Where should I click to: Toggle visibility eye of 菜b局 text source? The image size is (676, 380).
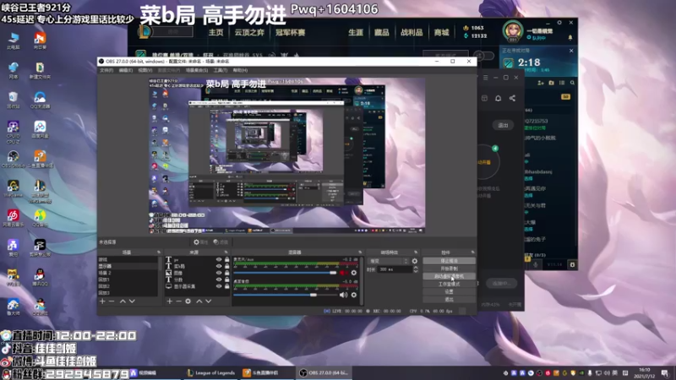219,266
